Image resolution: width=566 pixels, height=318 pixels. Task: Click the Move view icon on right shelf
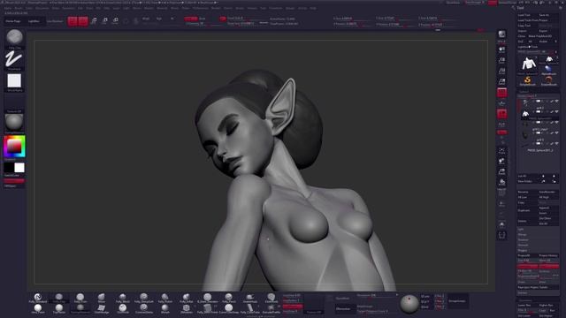(x=502, y=161)
